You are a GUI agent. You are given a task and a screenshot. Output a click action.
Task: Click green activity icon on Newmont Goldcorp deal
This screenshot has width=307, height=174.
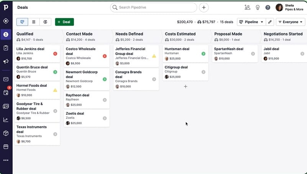[105, 79]
